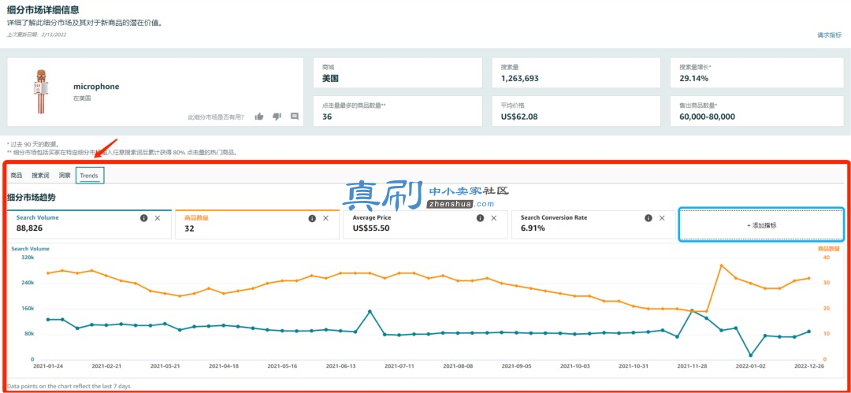
Task: Click the + 添加指标 button
Action: [761, 224]
